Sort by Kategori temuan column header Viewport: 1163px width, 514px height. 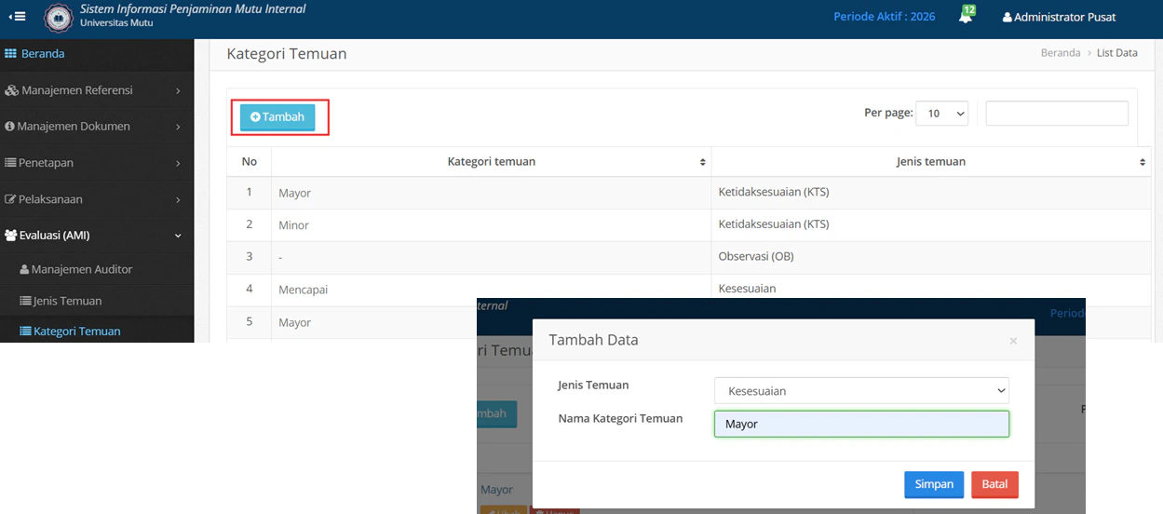492,162
